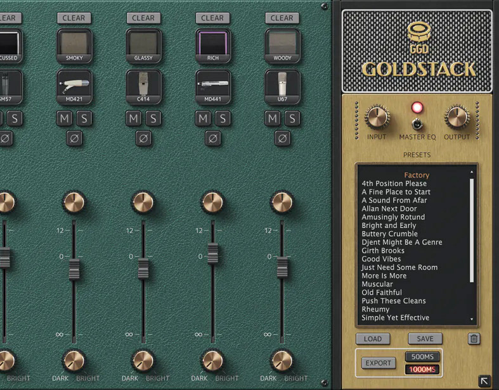This screenshot has height=390, width=499.
Task: Open the MD421 microphone selector
Action: tap(74, 87)
